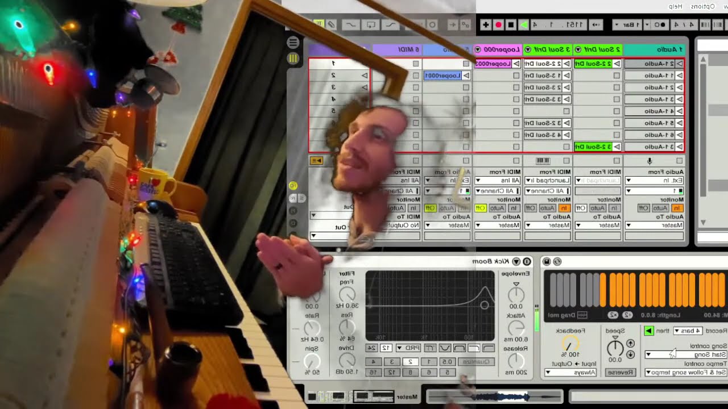The image size is (728, 409).
Task: Click the yellow-green bars icon in the sidebar
Action: click(293, 58)
